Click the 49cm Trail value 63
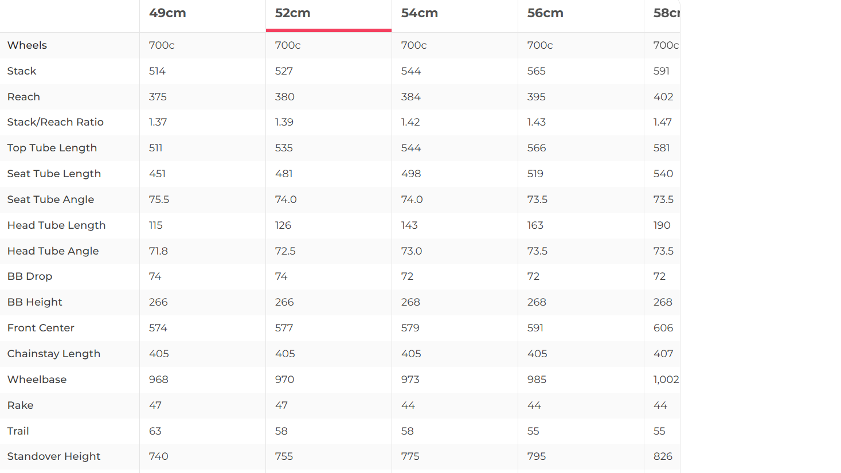This screenshot has width=841, height=473. [155, 431]
